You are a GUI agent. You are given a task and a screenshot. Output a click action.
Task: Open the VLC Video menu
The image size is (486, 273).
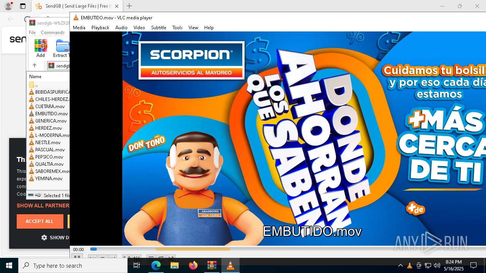(x=139, y=27)
